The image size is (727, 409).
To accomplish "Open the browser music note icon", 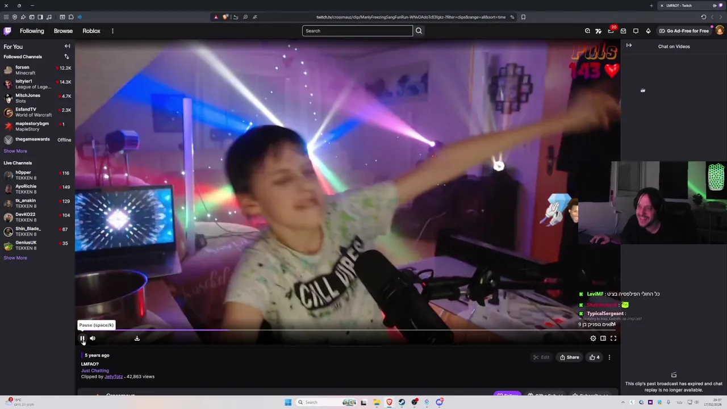I will [49, 17].
